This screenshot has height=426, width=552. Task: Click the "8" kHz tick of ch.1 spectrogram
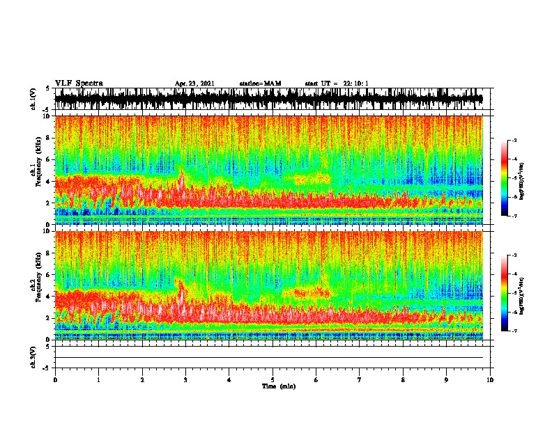coord(48,138)
